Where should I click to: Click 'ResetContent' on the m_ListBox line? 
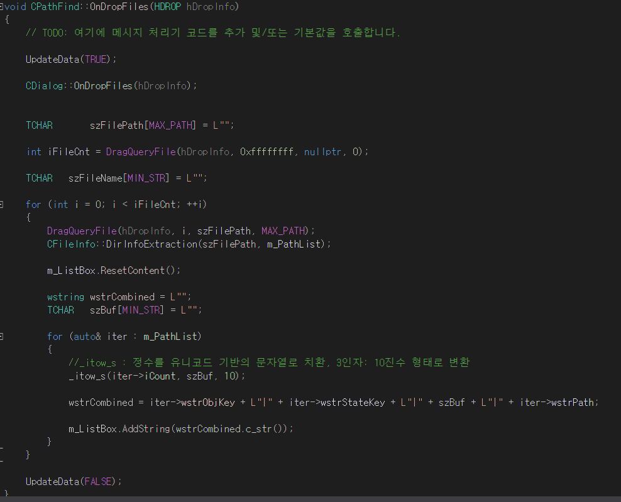[x=133, y=270]
